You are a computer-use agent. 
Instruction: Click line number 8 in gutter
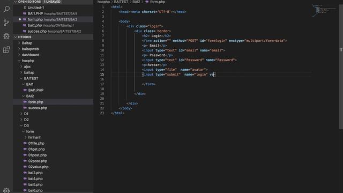103,41
